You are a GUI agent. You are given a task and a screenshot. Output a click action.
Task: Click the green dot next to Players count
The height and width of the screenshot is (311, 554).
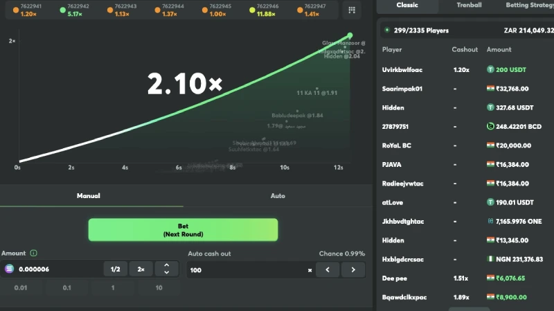(386, 30)
